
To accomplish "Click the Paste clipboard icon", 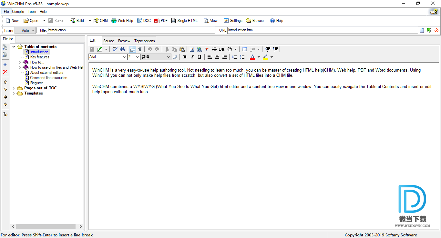I will pyautogui.click(x=182, y=49).
